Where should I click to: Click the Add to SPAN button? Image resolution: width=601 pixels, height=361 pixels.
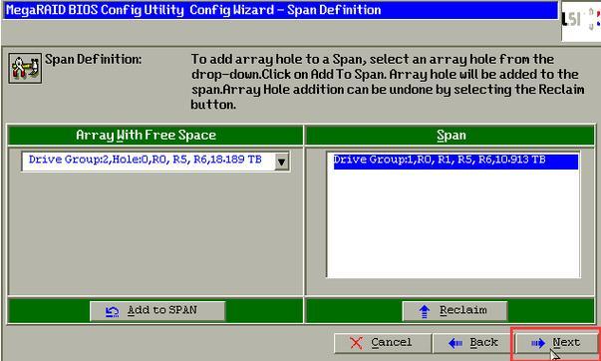(x=157, y=311)
